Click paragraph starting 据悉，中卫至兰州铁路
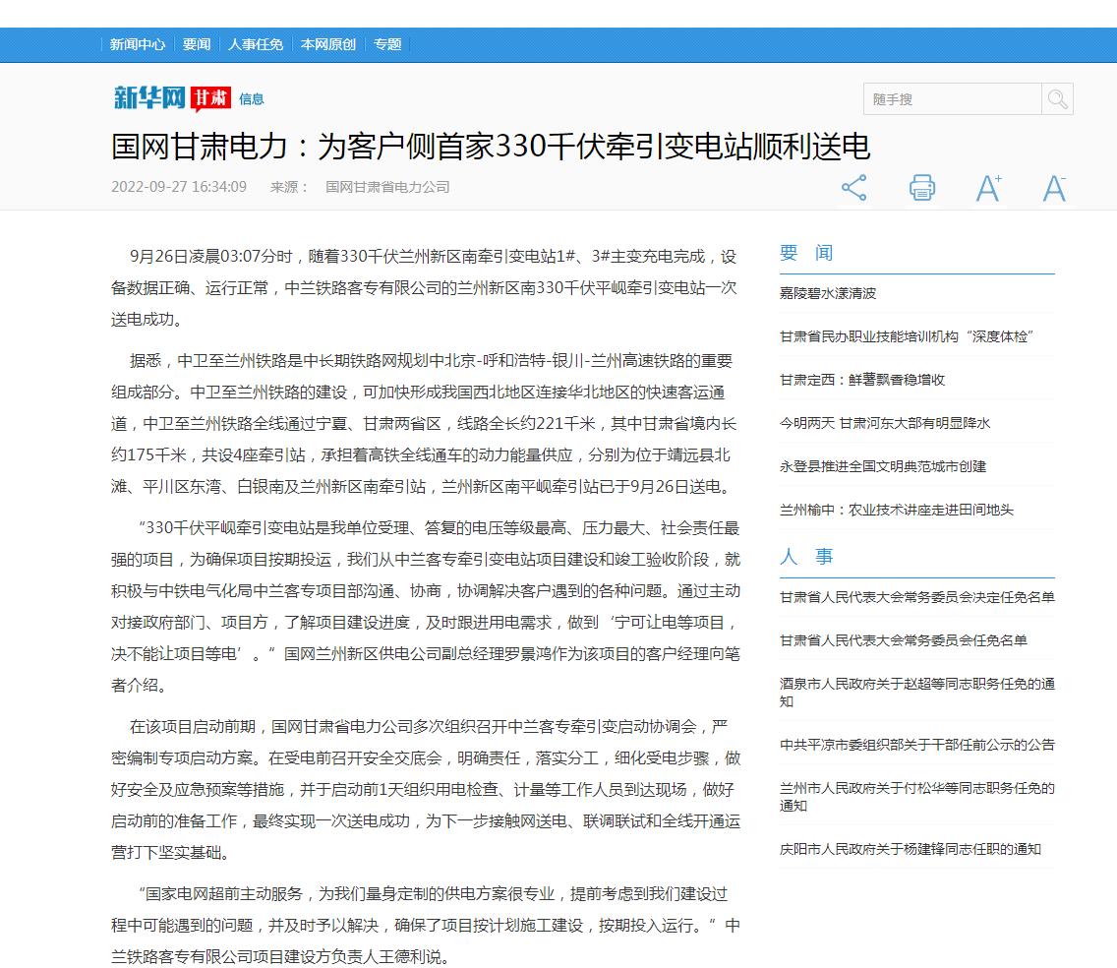This screenshot has width=1117, height=968. pyautogui.click(x=425, y=423)
